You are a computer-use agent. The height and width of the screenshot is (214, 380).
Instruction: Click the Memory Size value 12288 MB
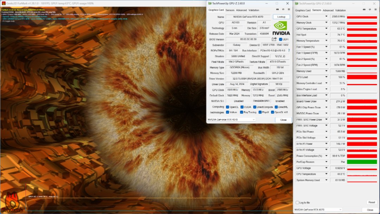tap(236, 73)
